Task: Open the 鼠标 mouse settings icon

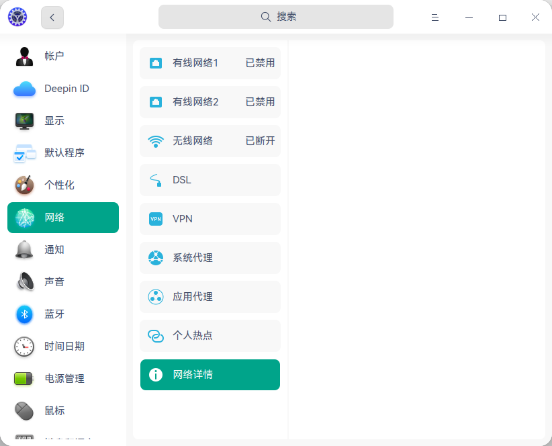Action: point(24,410)
